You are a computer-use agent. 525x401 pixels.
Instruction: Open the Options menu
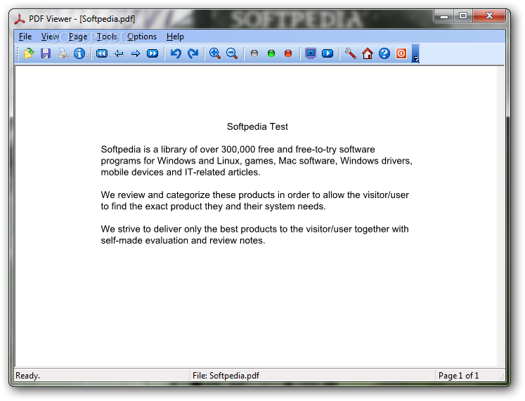[142, 37]
